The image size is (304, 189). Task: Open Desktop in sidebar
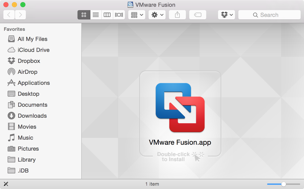[41, 94]
